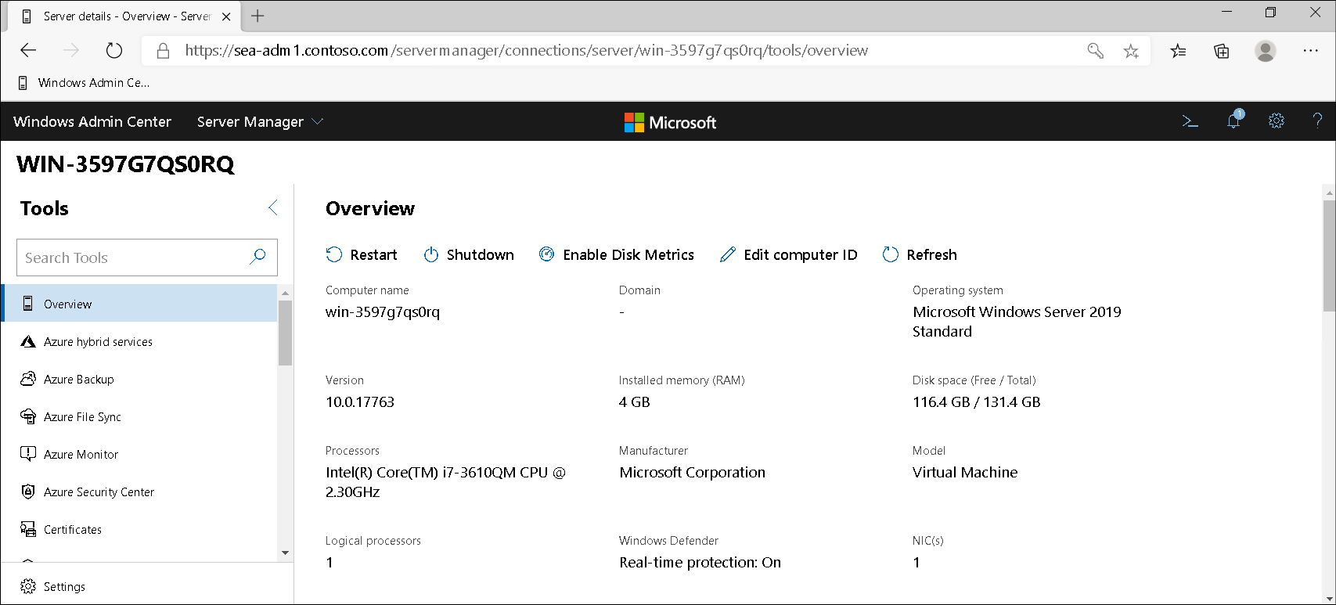
Task: Add page to favorites star icon
Action: point(1131,51)
